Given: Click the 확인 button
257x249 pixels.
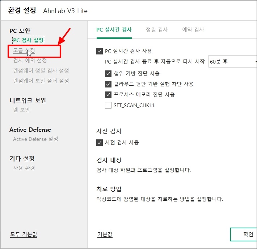Looking at the screenshot, I should (244, 234).
